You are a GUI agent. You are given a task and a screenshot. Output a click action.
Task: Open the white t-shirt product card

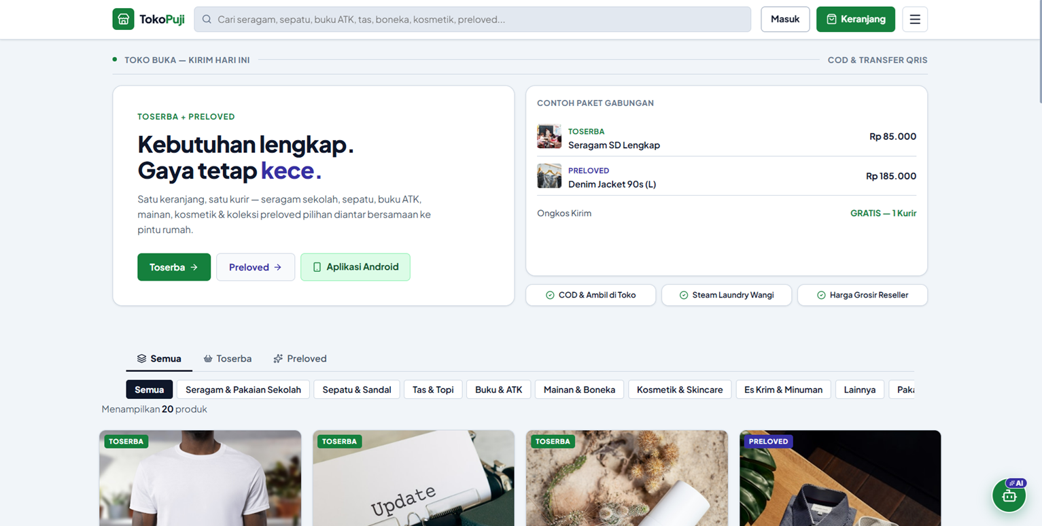point(201,478)
